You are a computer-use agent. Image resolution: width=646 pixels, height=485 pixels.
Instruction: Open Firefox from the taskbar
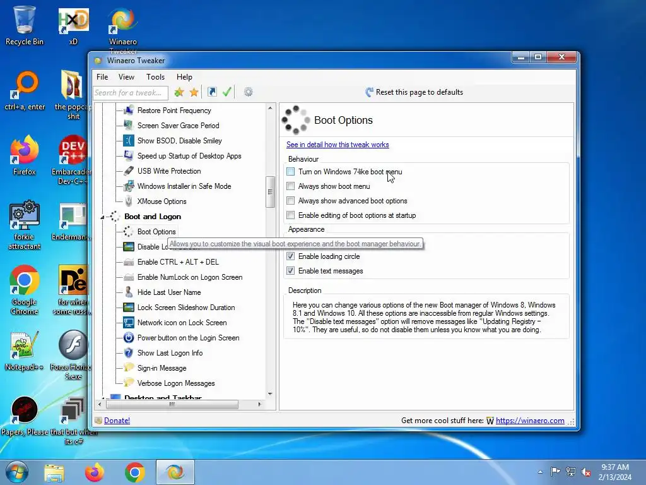pos(95,472)
